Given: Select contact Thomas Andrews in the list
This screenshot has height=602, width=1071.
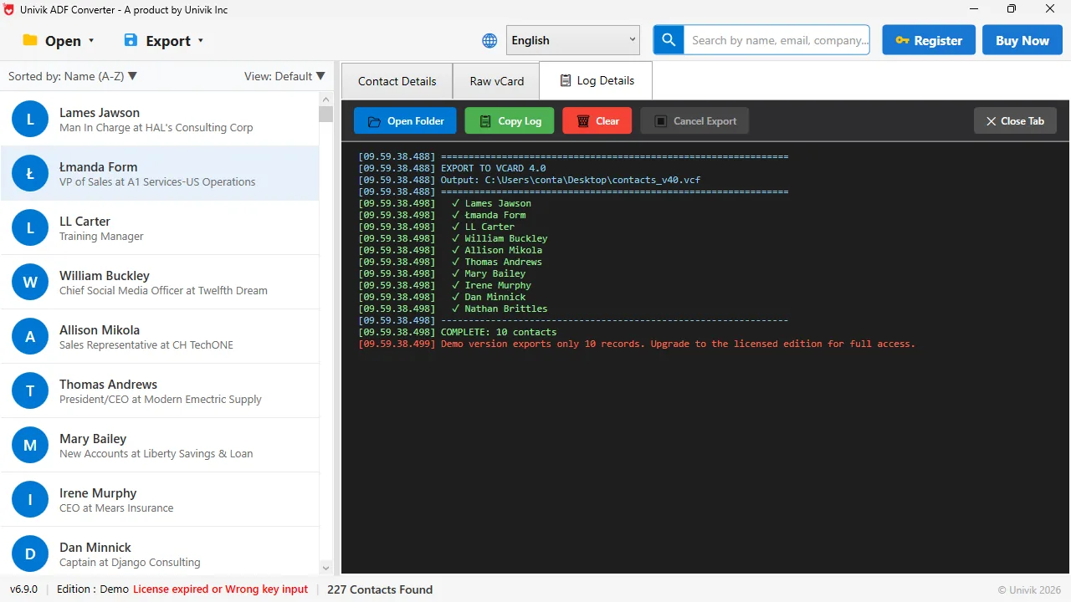Looking at the screenshot, I should [159, 390].
